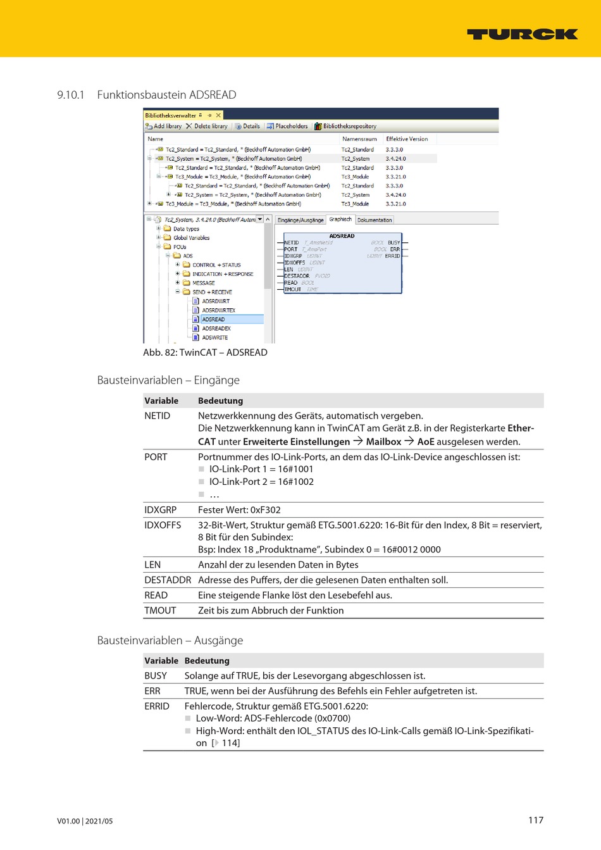Viewport: 601px width, 850px height.
Task: Click the SEND + RECEIVE folder icon
Action: coord(187,292)
